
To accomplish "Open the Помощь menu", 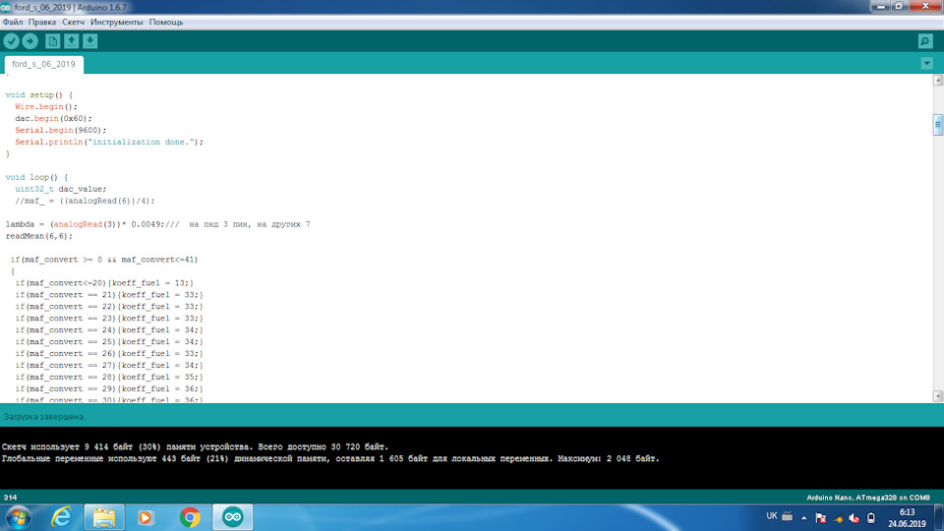I will (x=166, y=22).
